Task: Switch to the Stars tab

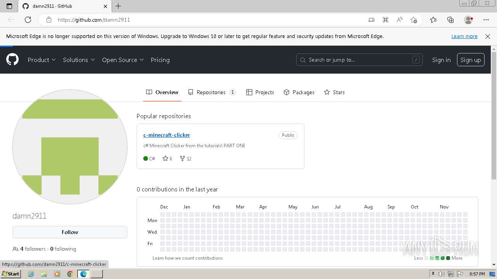Action: coord(334,92)
